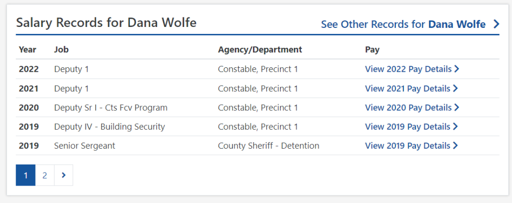Go to the next page using the arrow
Screen dimensions: 512x203
point(63,175)
